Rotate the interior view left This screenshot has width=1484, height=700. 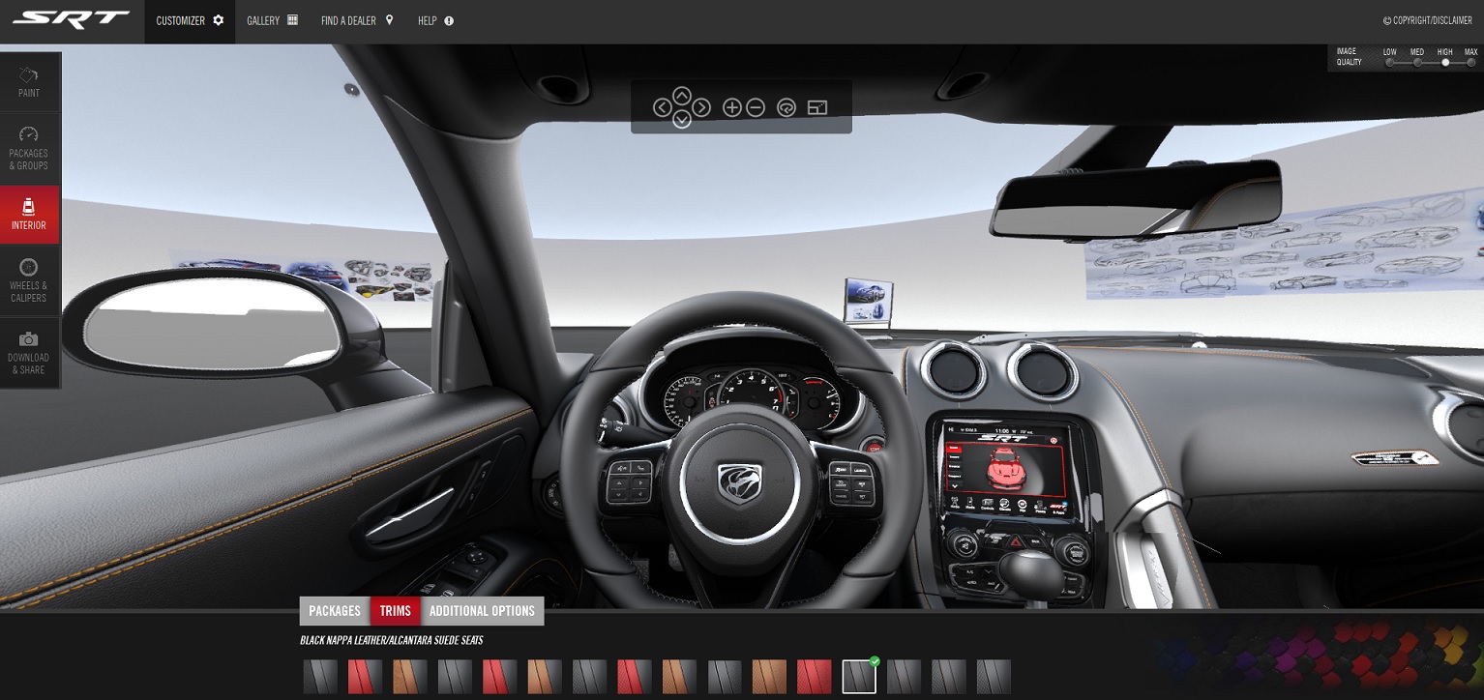click(x=662, y=108)
